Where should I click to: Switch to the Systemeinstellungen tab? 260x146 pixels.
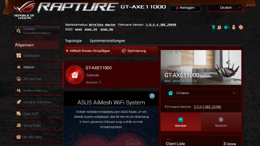click(107, 41)
